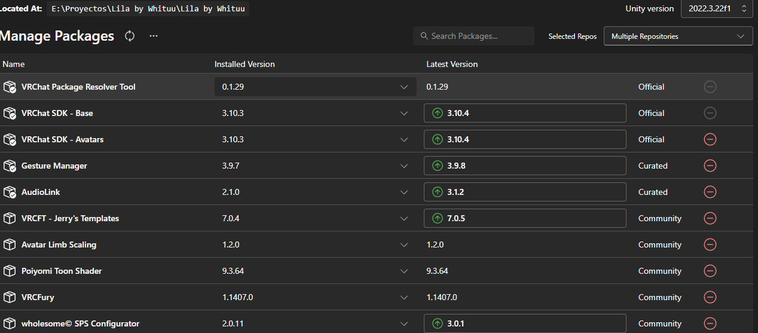758x333 pixels.
Task: Click the wholesome SPS Configurator package icon
Action: [x=10, y=323]
